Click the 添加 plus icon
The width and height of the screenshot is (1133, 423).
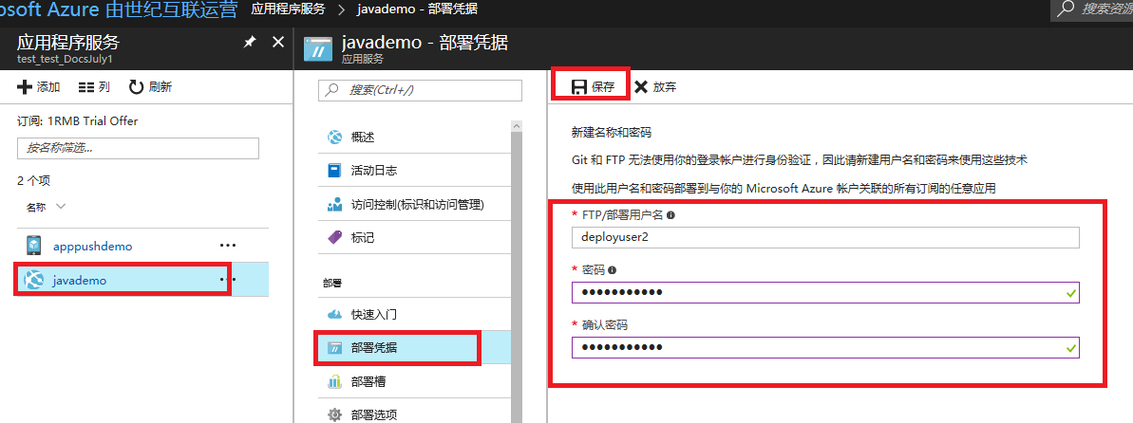pos(25,87)
